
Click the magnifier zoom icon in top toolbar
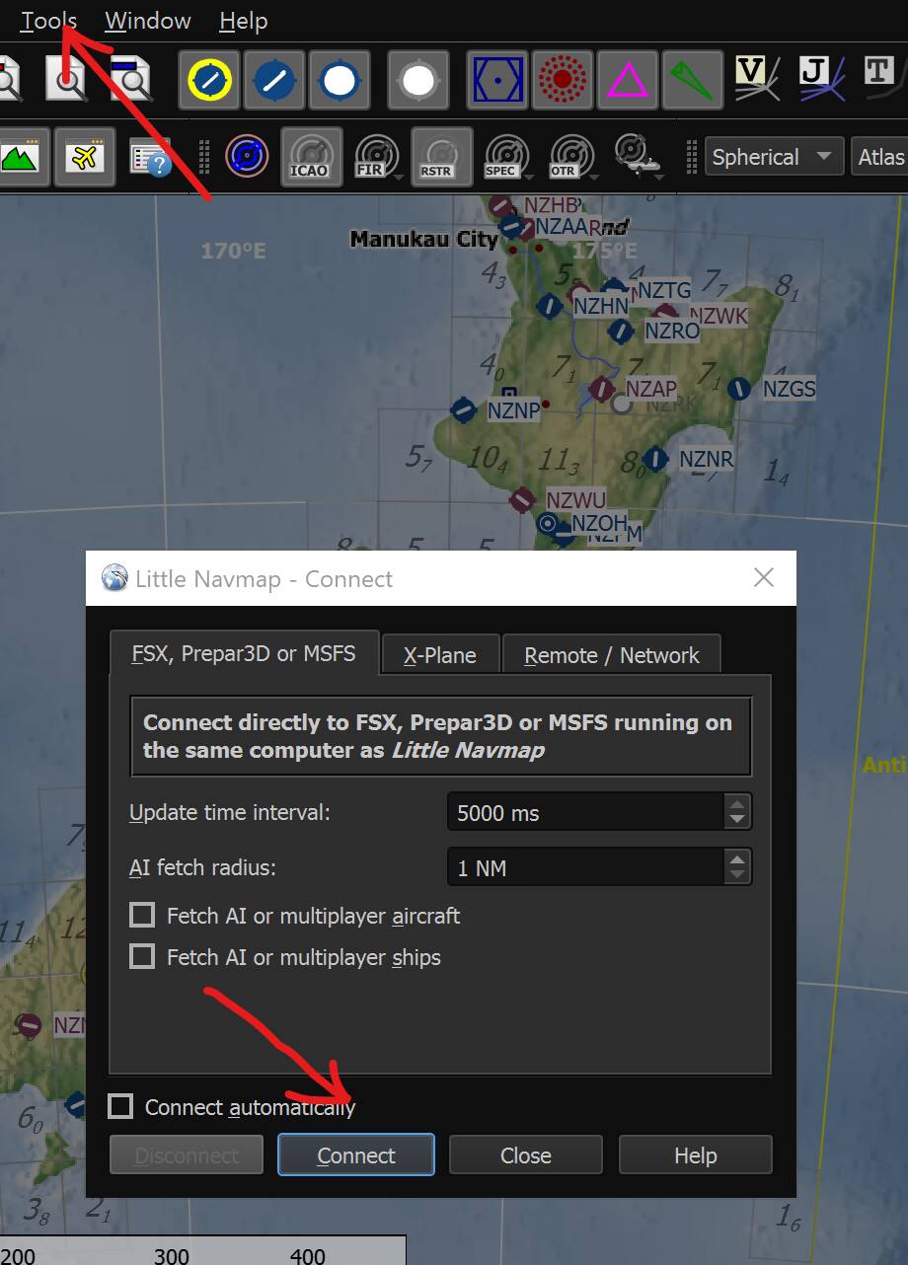[67, 78]
